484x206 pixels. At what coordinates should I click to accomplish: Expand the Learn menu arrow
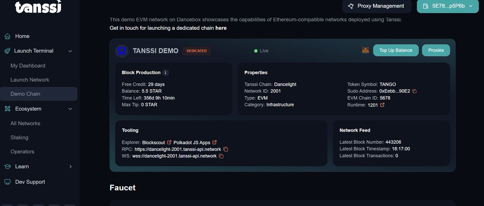(70, 167)
